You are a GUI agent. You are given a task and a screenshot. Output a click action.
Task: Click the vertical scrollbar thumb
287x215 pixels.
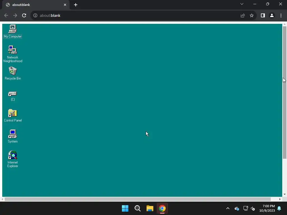click(285, 92)
